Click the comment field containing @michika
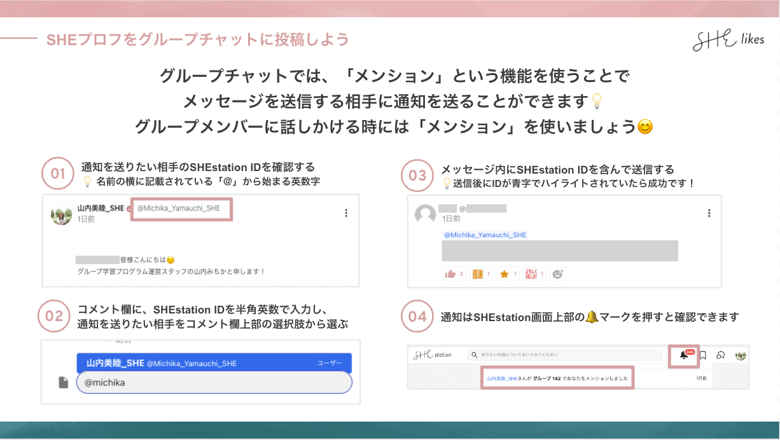The width and height of the screenshot is (780, 440). point(214,382)
